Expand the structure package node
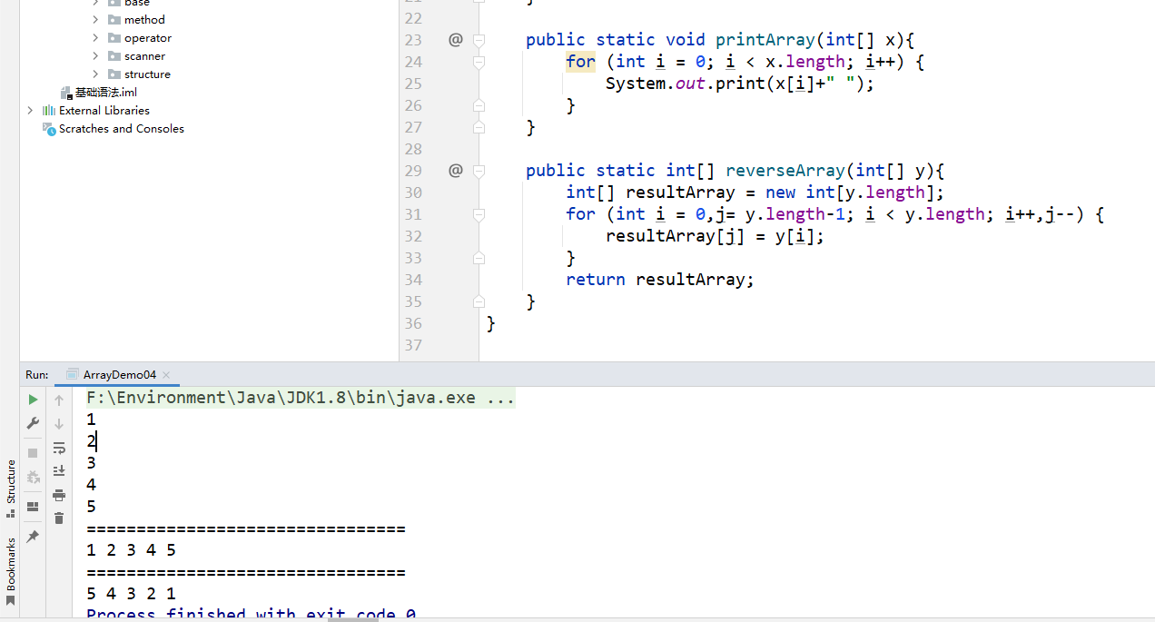This screenshot has height=622, width=1155. [95, 74]
